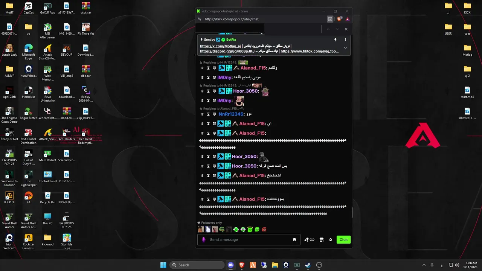The width and height of the screenshot is (482, 271).
Task: Click the Followers only label
Action: [x=212, y=223]
